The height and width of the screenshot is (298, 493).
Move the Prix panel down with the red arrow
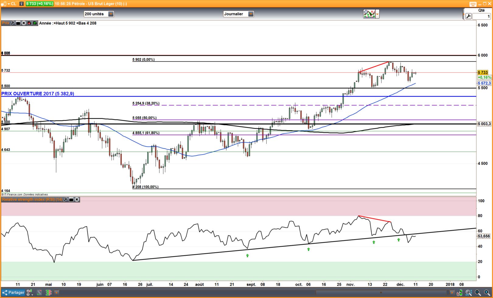(30, 23)
